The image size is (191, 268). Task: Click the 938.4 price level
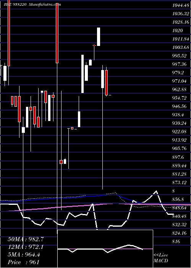[178, 115]
